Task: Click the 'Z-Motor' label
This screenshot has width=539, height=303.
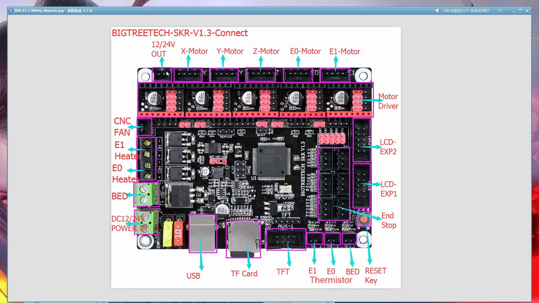Action: [x=266, y=51]
